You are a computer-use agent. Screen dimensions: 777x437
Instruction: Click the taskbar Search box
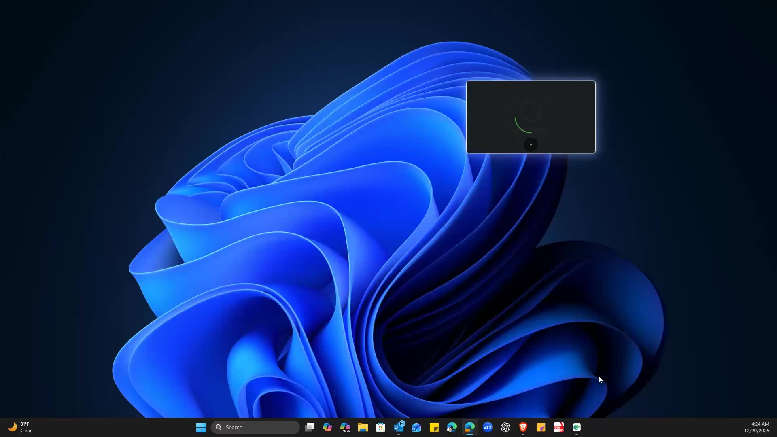255,427
